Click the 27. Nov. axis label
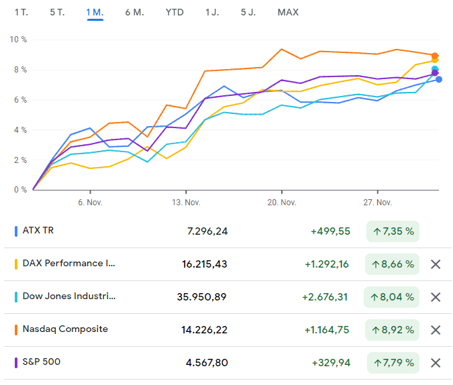The image size is (453, 385). [x=378, y=203]
